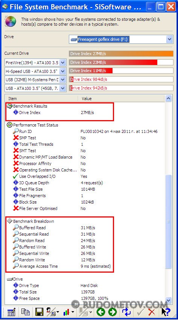
Task: Click the floppy disk save icon
Action: point(39,312)
